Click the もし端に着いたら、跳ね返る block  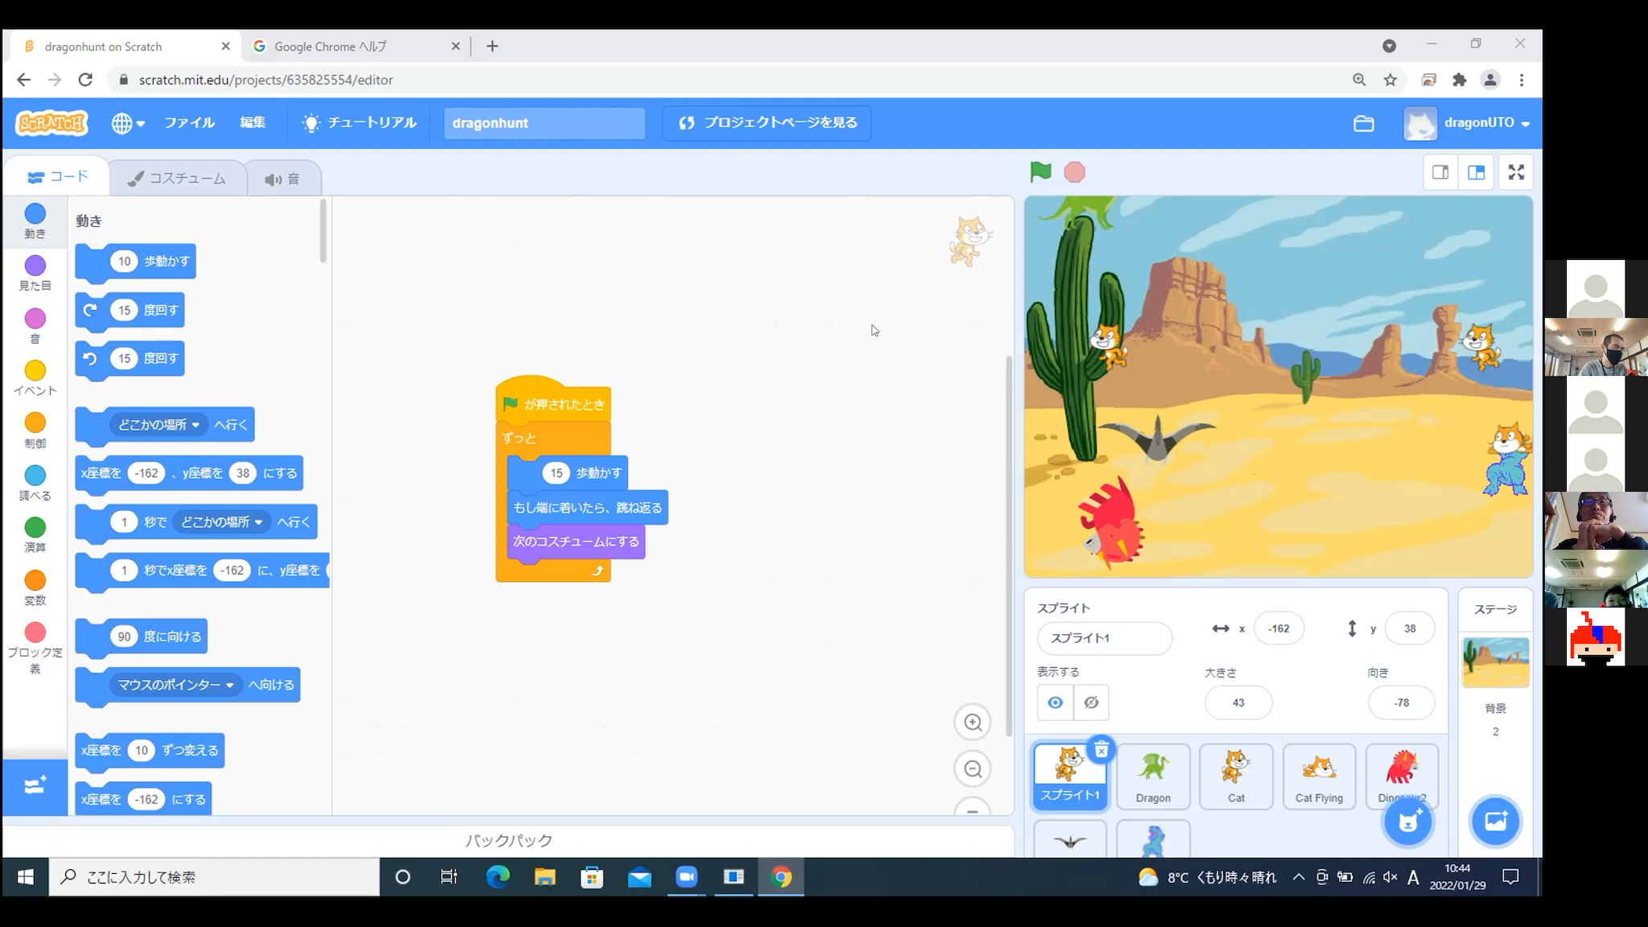tap(587, 508)
